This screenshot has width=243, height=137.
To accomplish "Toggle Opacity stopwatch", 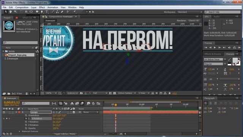I will [26, 128].
